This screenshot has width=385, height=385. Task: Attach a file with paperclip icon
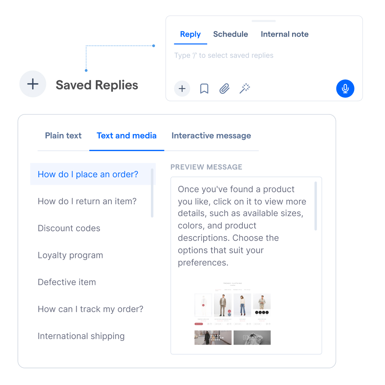(224, 89)
